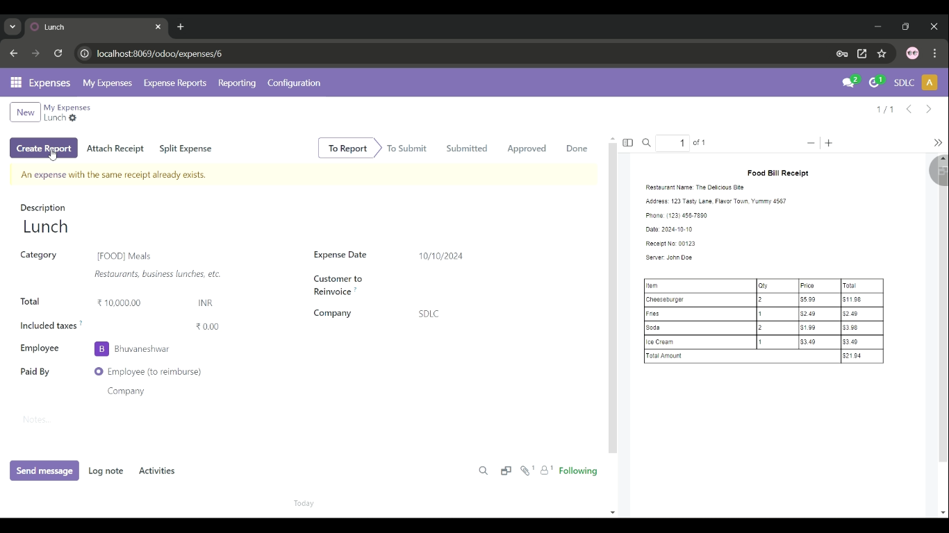The width and height of the screenshot is (949, 533).
Task: Click the chatter icon left of the paperclip
Action: (506, 471)
